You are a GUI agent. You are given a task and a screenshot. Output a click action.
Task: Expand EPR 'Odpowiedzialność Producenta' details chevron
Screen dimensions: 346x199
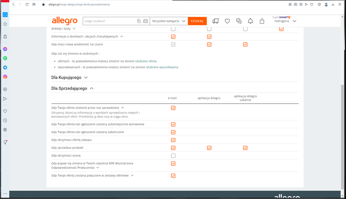98,168
